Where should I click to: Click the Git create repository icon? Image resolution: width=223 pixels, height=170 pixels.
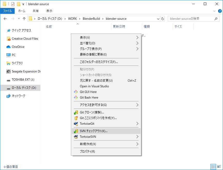[76, 118]
